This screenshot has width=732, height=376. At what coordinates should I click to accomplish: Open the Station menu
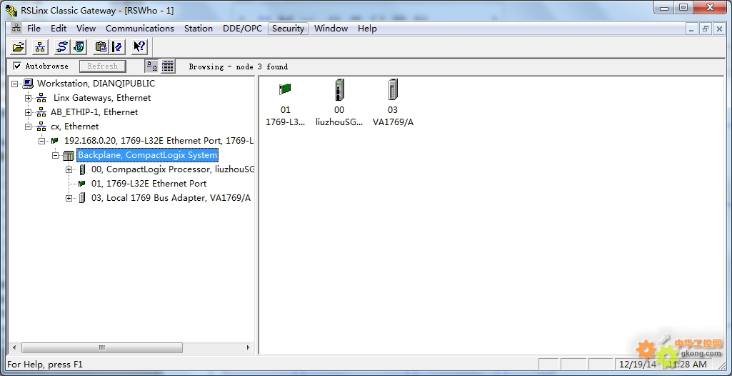pyautogui.click(x=199, y=29)
